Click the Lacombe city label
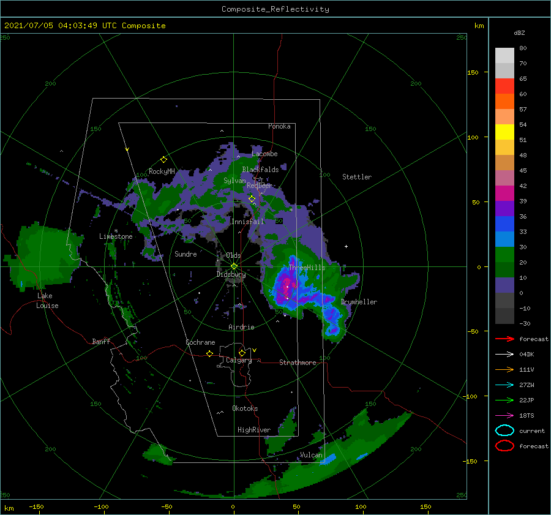 click(x=264, y=154)
